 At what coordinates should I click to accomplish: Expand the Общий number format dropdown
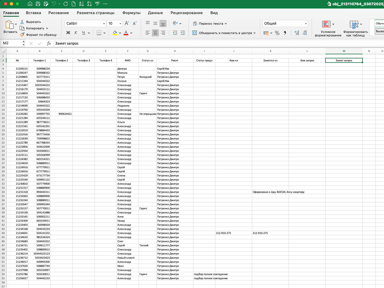pos(306,23)
